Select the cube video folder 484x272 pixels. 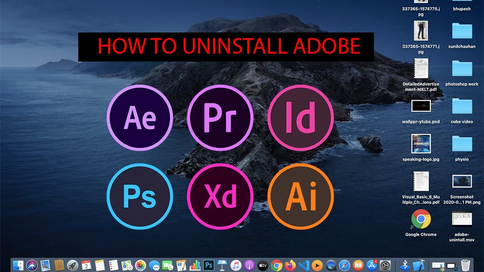[x=462, y=111]
